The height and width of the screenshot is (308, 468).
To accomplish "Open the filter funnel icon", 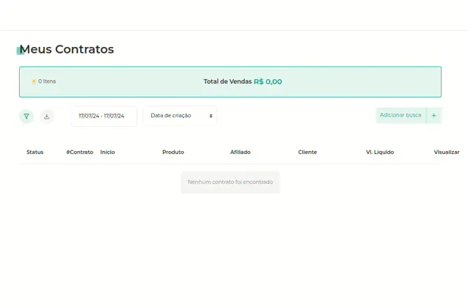I will [x=26, y=116].
